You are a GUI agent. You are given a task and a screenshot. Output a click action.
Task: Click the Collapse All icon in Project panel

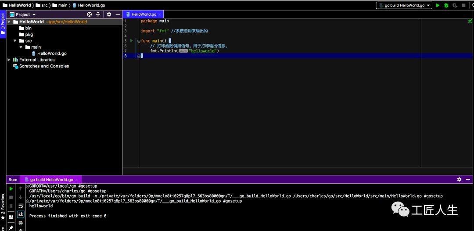point(98,14)
